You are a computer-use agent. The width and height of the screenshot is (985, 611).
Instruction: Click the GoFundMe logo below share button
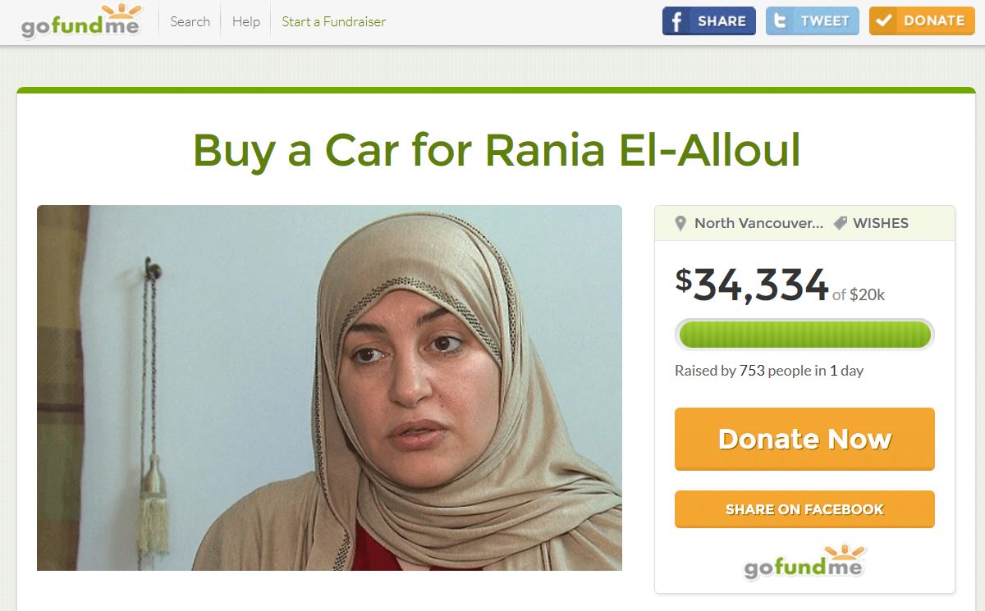click(x=804, y=563)
